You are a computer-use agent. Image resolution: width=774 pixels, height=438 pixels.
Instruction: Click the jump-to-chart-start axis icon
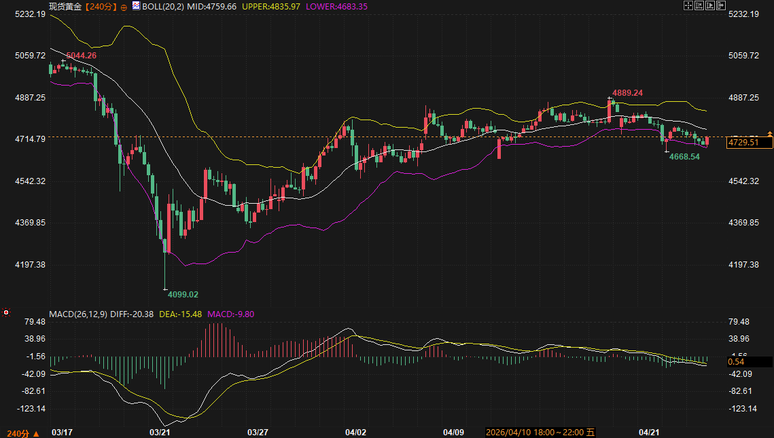(699, 5)
